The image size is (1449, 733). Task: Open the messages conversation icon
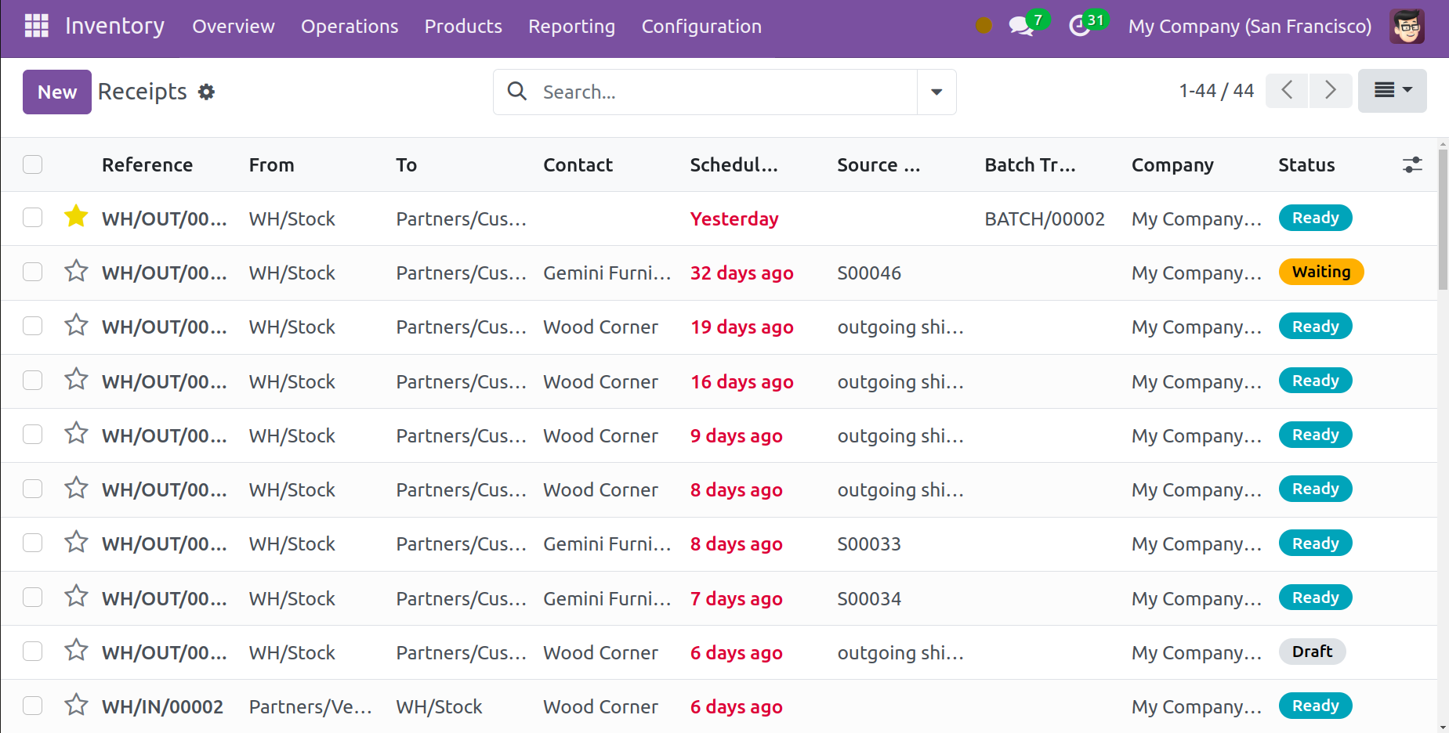pyautogui.click(x=1020, y=26)
